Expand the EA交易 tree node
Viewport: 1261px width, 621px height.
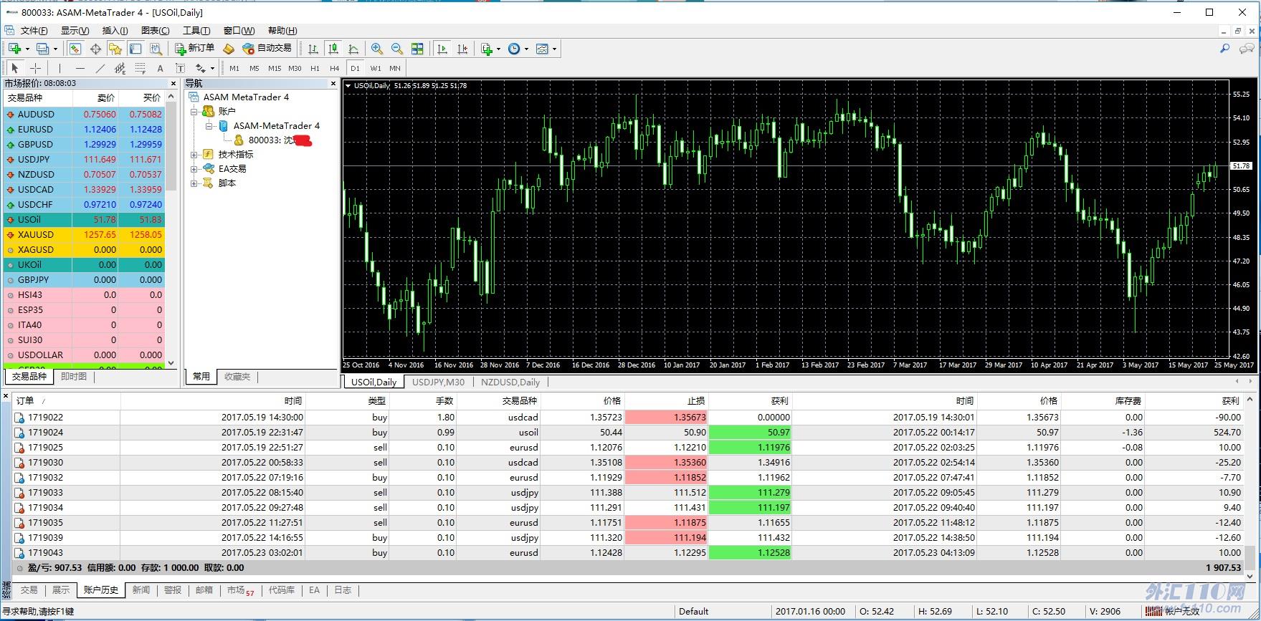pyautogui.click(x=194, y=169)
